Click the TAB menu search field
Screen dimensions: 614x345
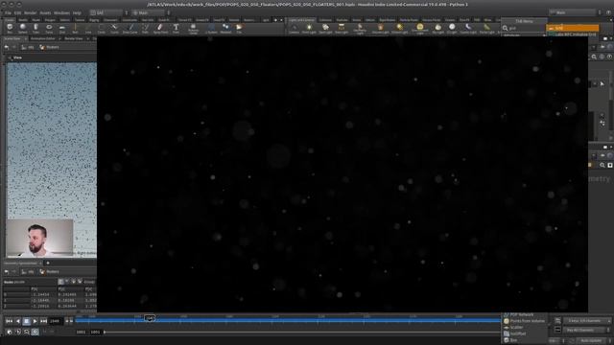[x=524, y=28]
